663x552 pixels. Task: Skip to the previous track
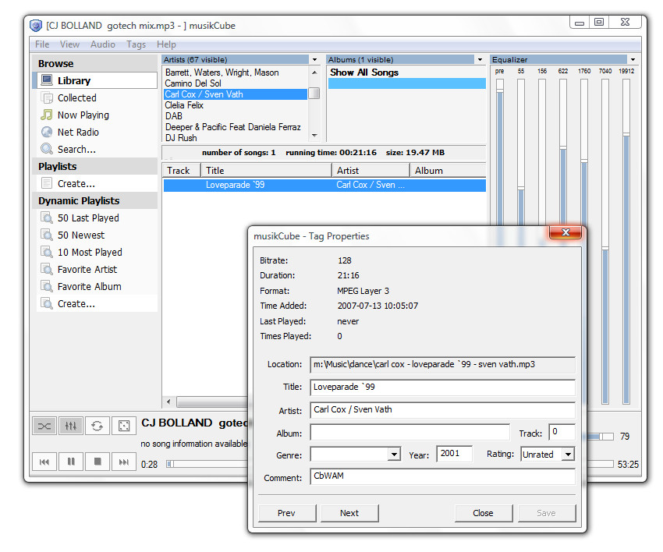[x=44, y=462]
